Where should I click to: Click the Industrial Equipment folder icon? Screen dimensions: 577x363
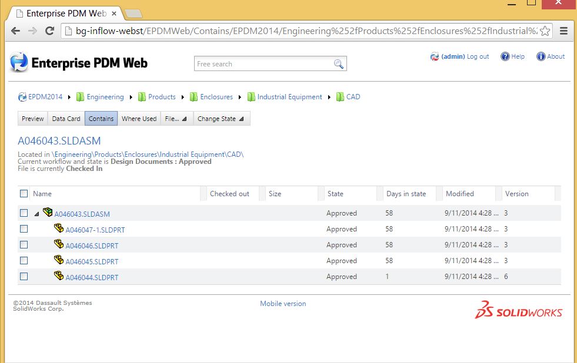[x=251, y=97]
